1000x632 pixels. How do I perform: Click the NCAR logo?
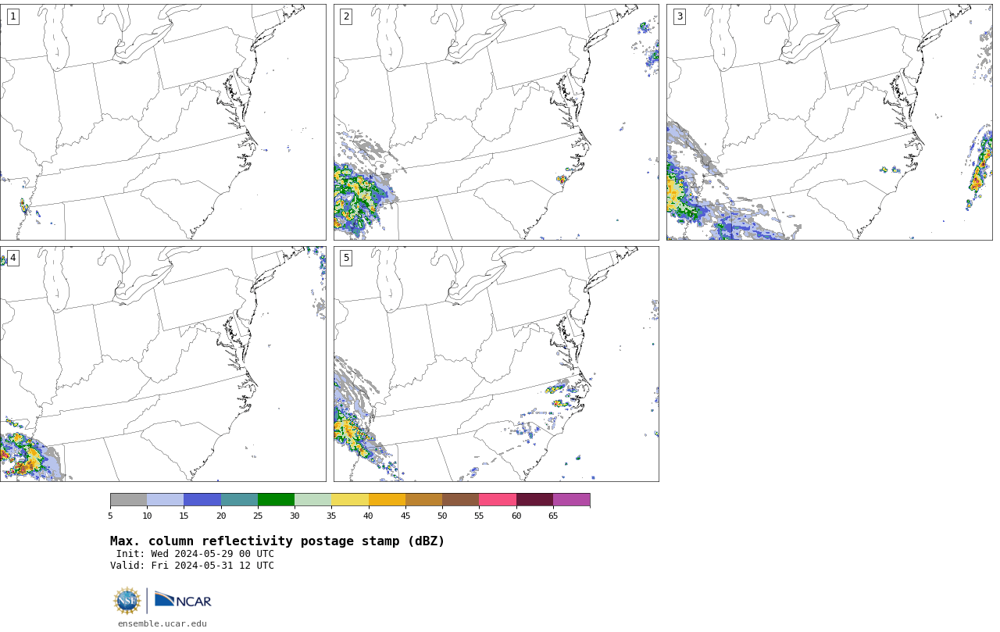click(183, 601)
